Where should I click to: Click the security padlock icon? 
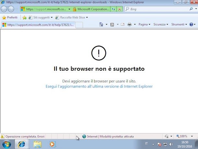pyautogui.click(x=75, y=9)
